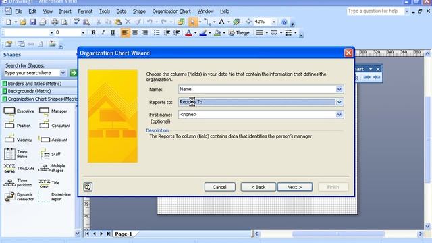Screen dimensions: 432x243
Task: Open the File menu
Action: click(x=18, y=11)
